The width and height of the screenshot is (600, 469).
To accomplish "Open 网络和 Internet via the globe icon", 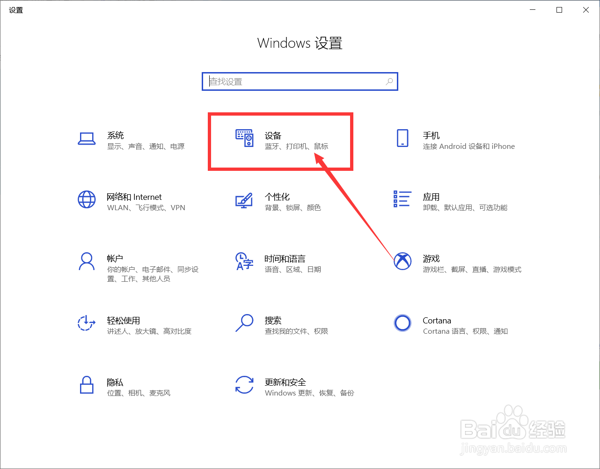I will point(87,200).
